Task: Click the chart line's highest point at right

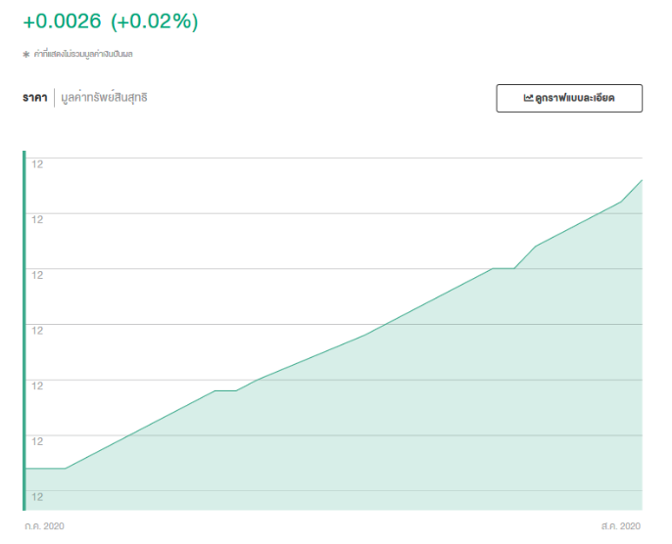Action: [642, 181]
